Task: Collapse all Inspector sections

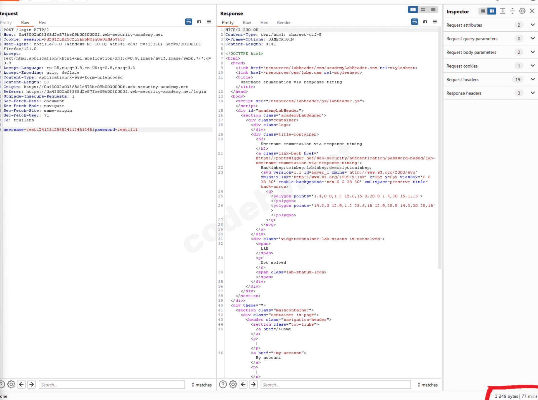Action: pyautogui.click(x=512, y=11)
